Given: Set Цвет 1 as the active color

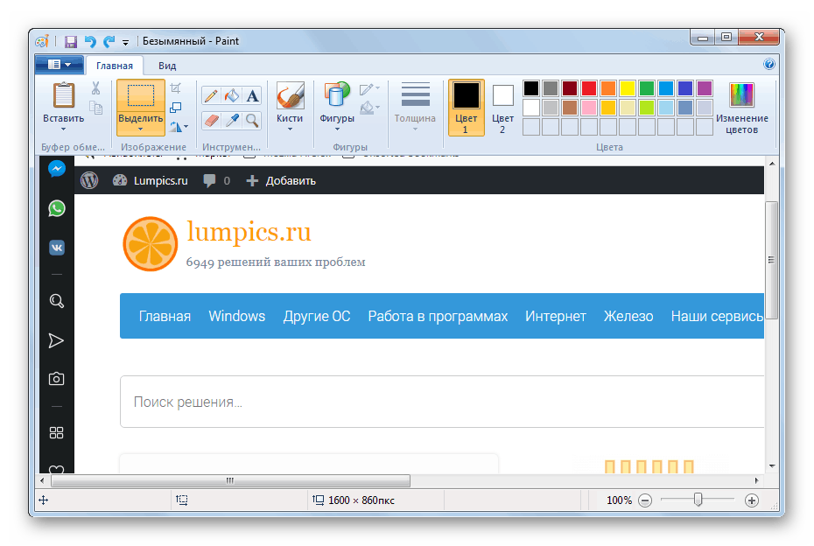Looking at the screenshot, I should [x=466, y=105].
